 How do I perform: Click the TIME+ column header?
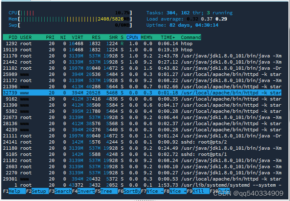(x=168, y=37)
